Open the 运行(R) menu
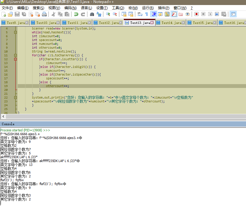The image size is (246, 206). click(x=148, y=8)
